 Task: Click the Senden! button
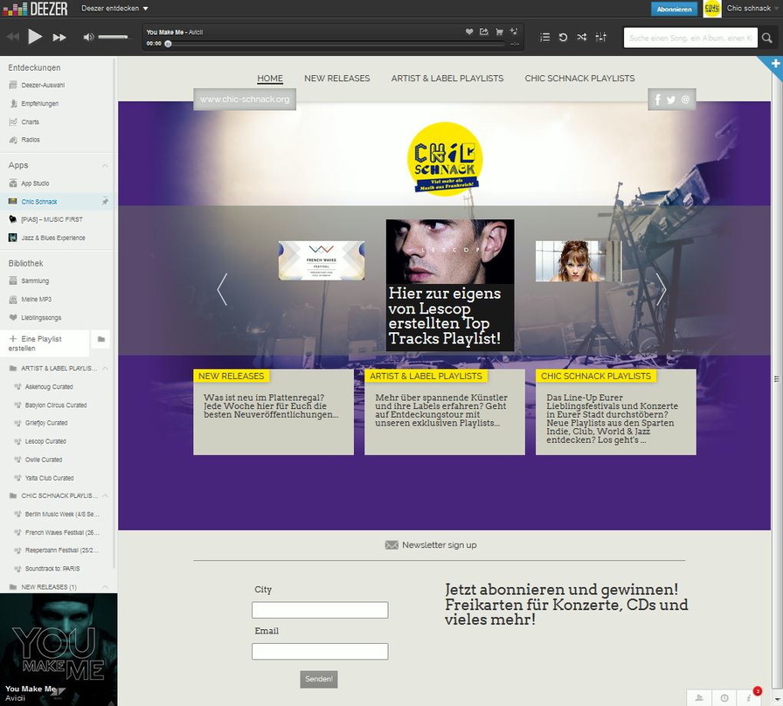click(x=319, y=679)
